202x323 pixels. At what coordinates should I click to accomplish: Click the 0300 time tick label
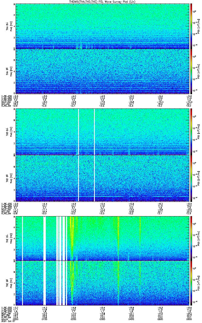pyautogui.click(x=102, y=319)
